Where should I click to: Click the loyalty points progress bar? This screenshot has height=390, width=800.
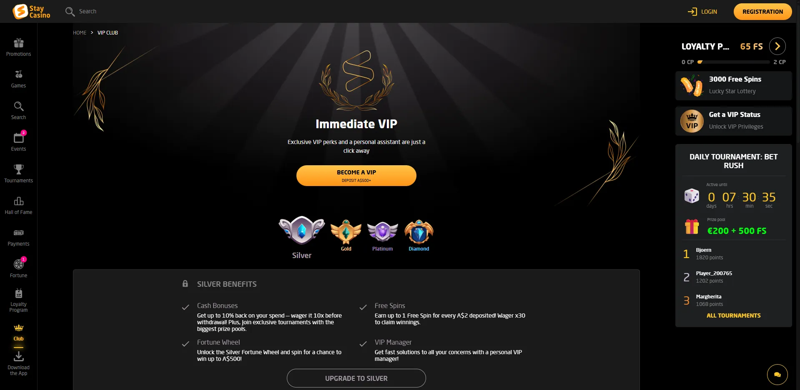734,62
